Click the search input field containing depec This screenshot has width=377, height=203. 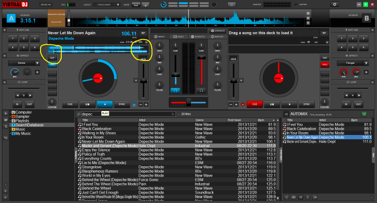(127, 114)
